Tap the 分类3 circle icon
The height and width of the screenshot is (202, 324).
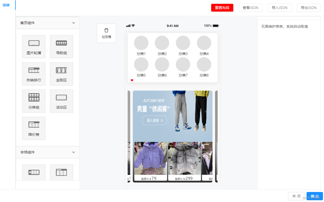click(183, 43)
